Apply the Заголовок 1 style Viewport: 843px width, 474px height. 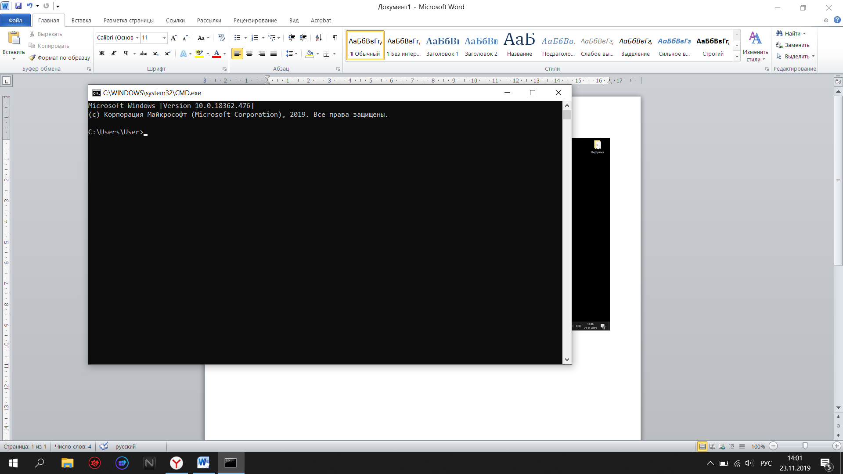(442, 45)
